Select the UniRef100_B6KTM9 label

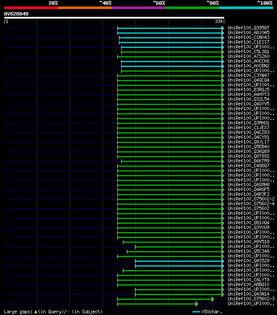click(x=248, y=161)
